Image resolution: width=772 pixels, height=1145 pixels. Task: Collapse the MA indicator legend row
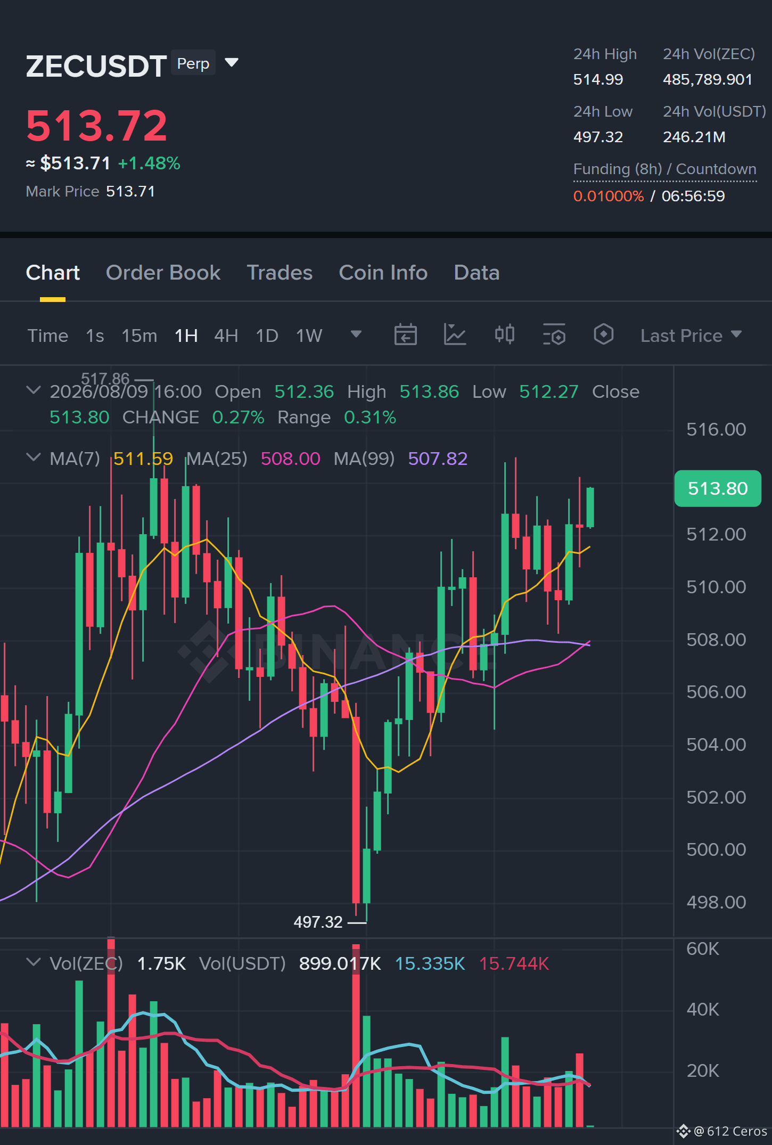pos(33,457)
